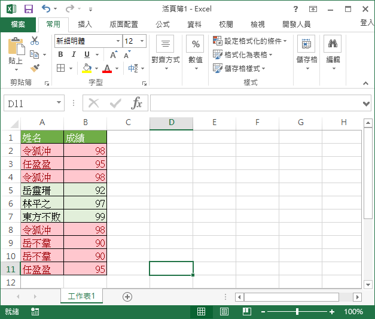Image resolution: width=375 pixels, height=319 pixels.
Task: Click 登入 sign-in link
Action: (367, 23)
